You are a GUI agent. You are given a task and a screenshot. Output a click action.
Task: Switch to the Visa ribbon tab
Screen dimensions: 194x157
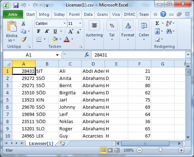[x=116, y=14]
